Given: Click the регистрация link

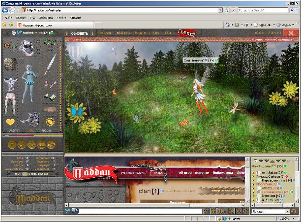Looking at the screenshot, I should pos(133,172).
